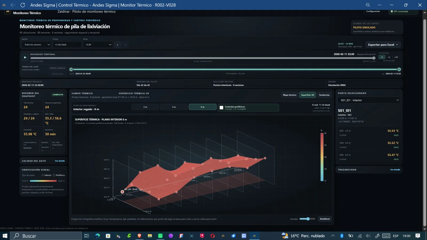Show hidden tray icons chevron

tap(333, 236)
